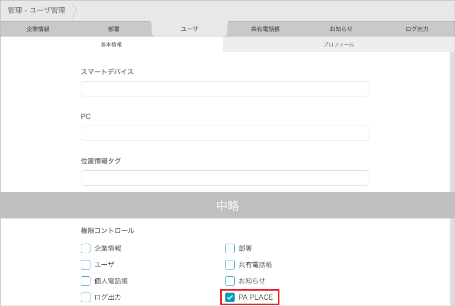
Task: Click the 管理 - ユーザ管理 breadcrumb
Action: point(37,10)
